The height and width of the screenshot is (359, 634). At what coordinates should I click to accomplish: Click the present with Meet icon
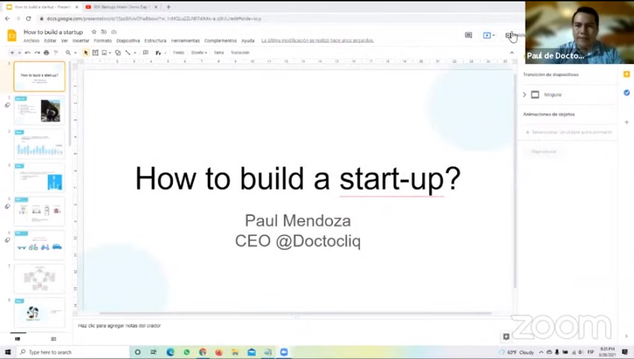(x=489, y=35)
